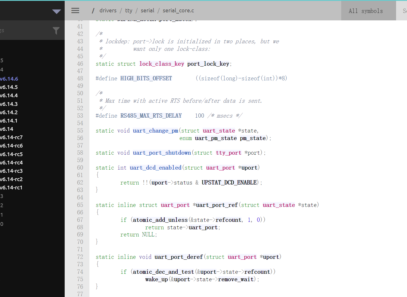The width and height of the screenshot is (407, 297).
Task: Click uart_pm_state on line 56
Action: point(216,138)
